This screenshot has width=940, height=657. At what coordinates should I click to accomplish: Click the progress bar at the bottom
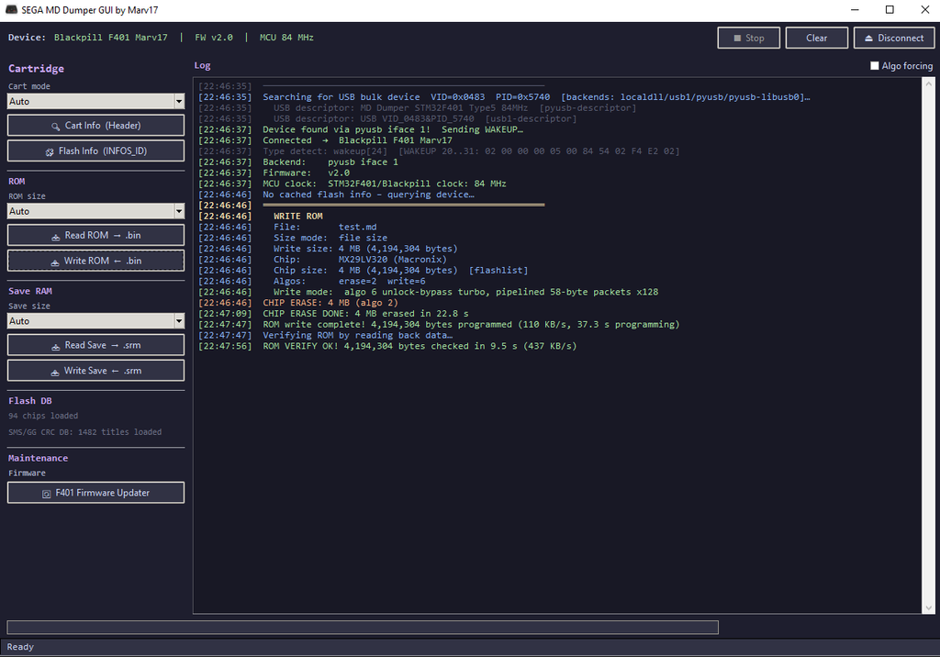tap(363, 628)
